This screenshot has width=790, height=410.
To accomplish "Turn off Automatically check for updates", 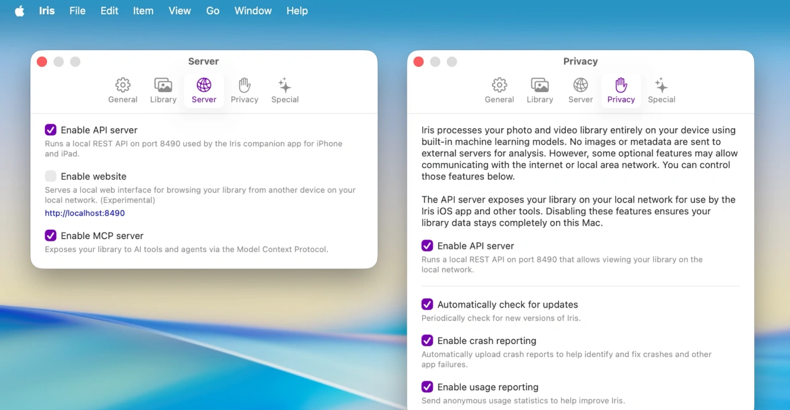I will click(427, 304).
